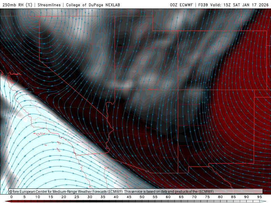Click the "250mb RH (%)" title text
The width and height of the screenshot is (271, 203).
18,5
